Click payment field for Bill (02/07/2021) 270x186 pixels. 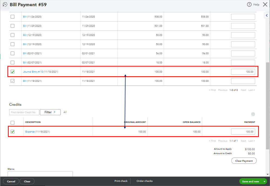click(243, 62)
